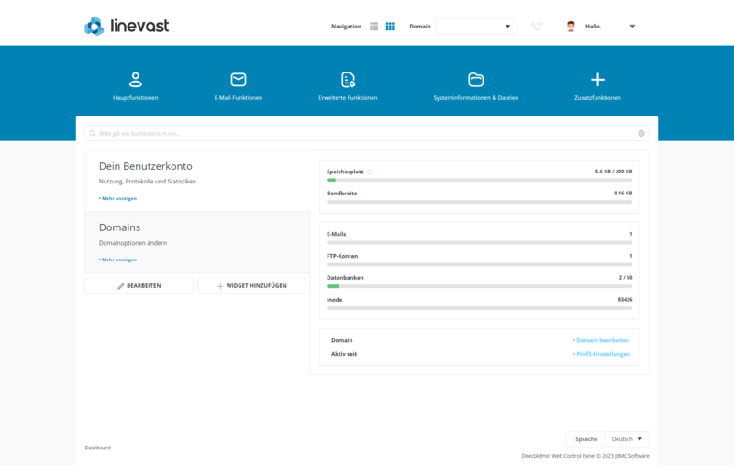Click Mehr anzeigen under Domains
Image resolution: width=734 pixels, height=465 pixels.
point(118,260)
